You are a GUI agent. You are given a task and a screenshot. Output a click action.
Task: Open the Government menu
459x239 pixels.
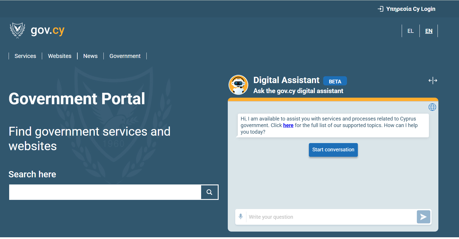[125, 56]
